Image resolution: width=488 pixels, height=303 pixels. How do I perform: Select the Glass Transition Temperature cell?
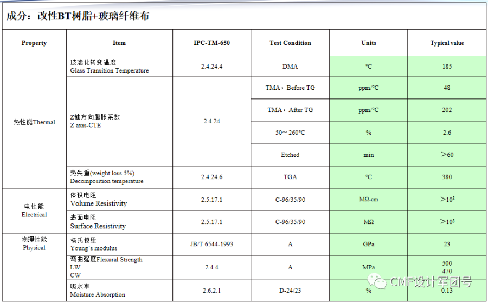[119, 67]
